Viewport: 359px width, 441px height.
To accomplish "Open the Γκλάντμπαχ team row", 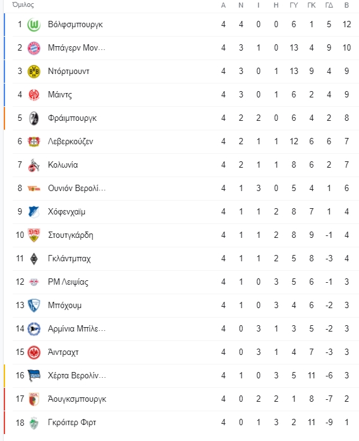I will pos(185,259).
